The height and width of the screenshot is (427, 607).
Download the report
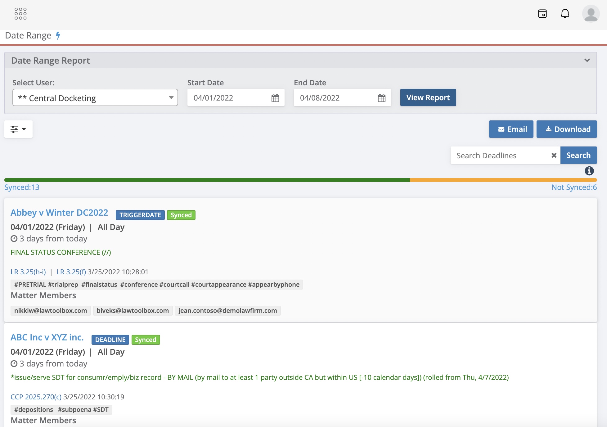(566, 129)
